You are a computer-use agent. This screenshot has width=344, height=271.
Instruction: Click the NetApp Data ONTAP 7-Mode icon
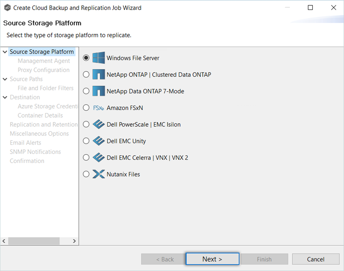tap(99, 91)
